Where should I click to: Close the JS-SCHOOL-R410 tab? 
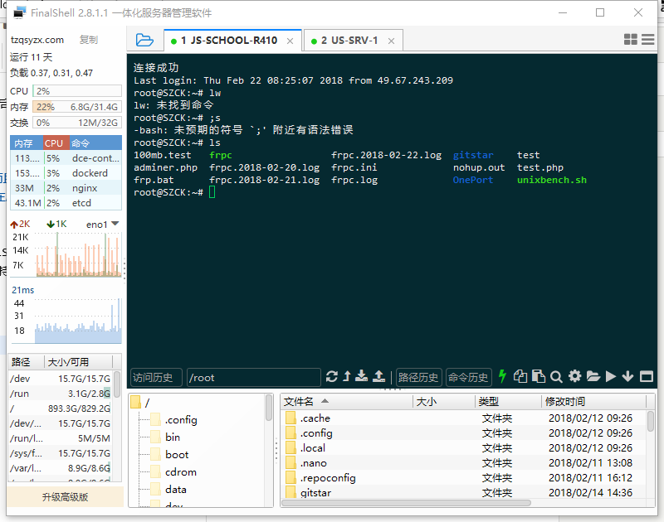tap(290, 41)
